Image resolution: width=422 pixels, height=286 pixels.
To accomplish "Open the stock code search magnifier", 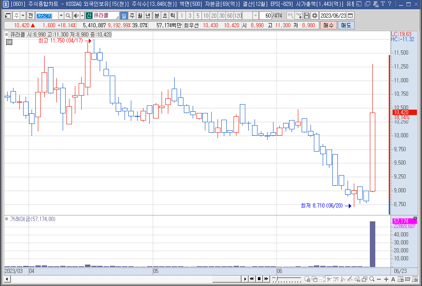I will (68, 16).
